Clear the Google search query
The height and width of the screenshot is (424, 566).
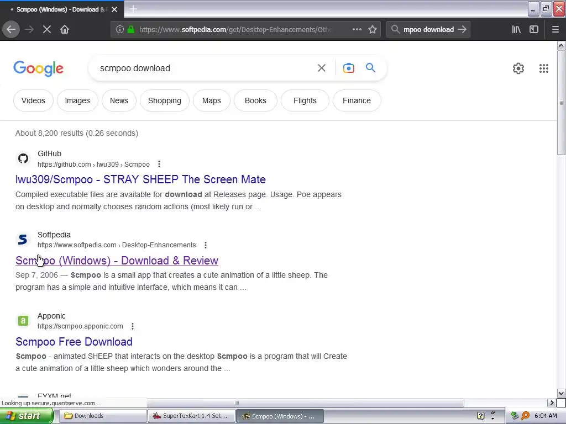point(322,68)
